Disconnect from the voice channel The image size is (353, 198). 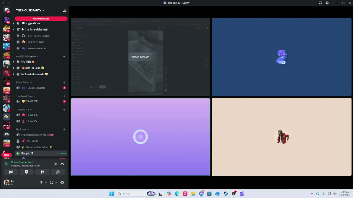coord(62,164)
